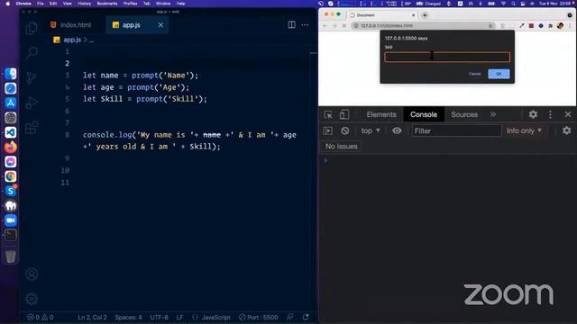Image resolution: width=577 pixels, height=324 pixels.
Task: Open the File menu in menu bar
Action: click(x=40, y=4)
